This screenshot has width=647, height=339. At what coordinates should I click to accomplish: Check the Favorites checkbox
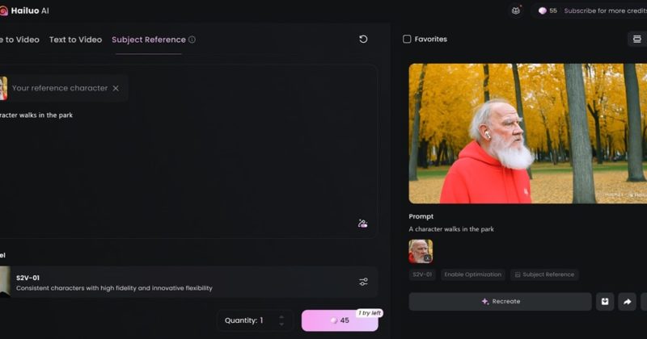point(407,39)
